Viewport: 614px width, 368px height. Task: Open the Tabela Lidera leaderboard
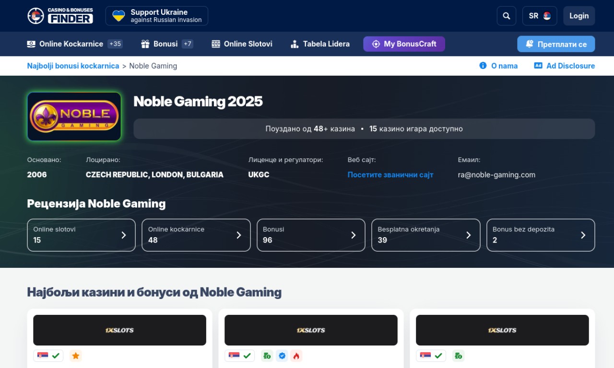[x=320, y=44]
